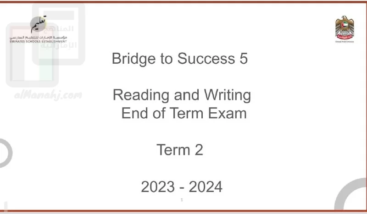Click the "United Arab Emirates" emblem caption
This screenshot has height=214, width=367.
coord(345,42)
